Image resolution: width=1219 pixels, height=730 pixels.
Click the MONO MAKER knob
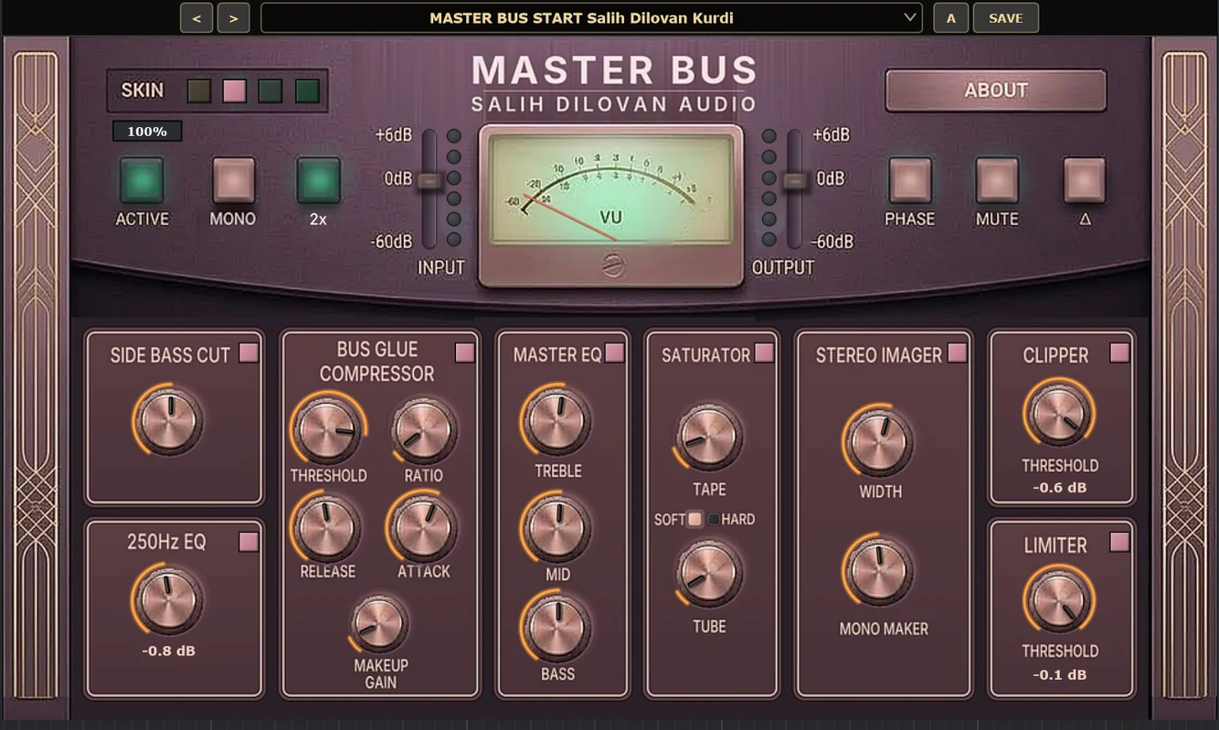[878, 571]
